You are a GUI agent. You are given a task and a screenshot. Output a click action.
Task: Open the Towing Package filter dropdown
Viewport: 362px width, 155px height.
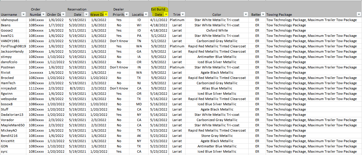click(x=359, y=15)
